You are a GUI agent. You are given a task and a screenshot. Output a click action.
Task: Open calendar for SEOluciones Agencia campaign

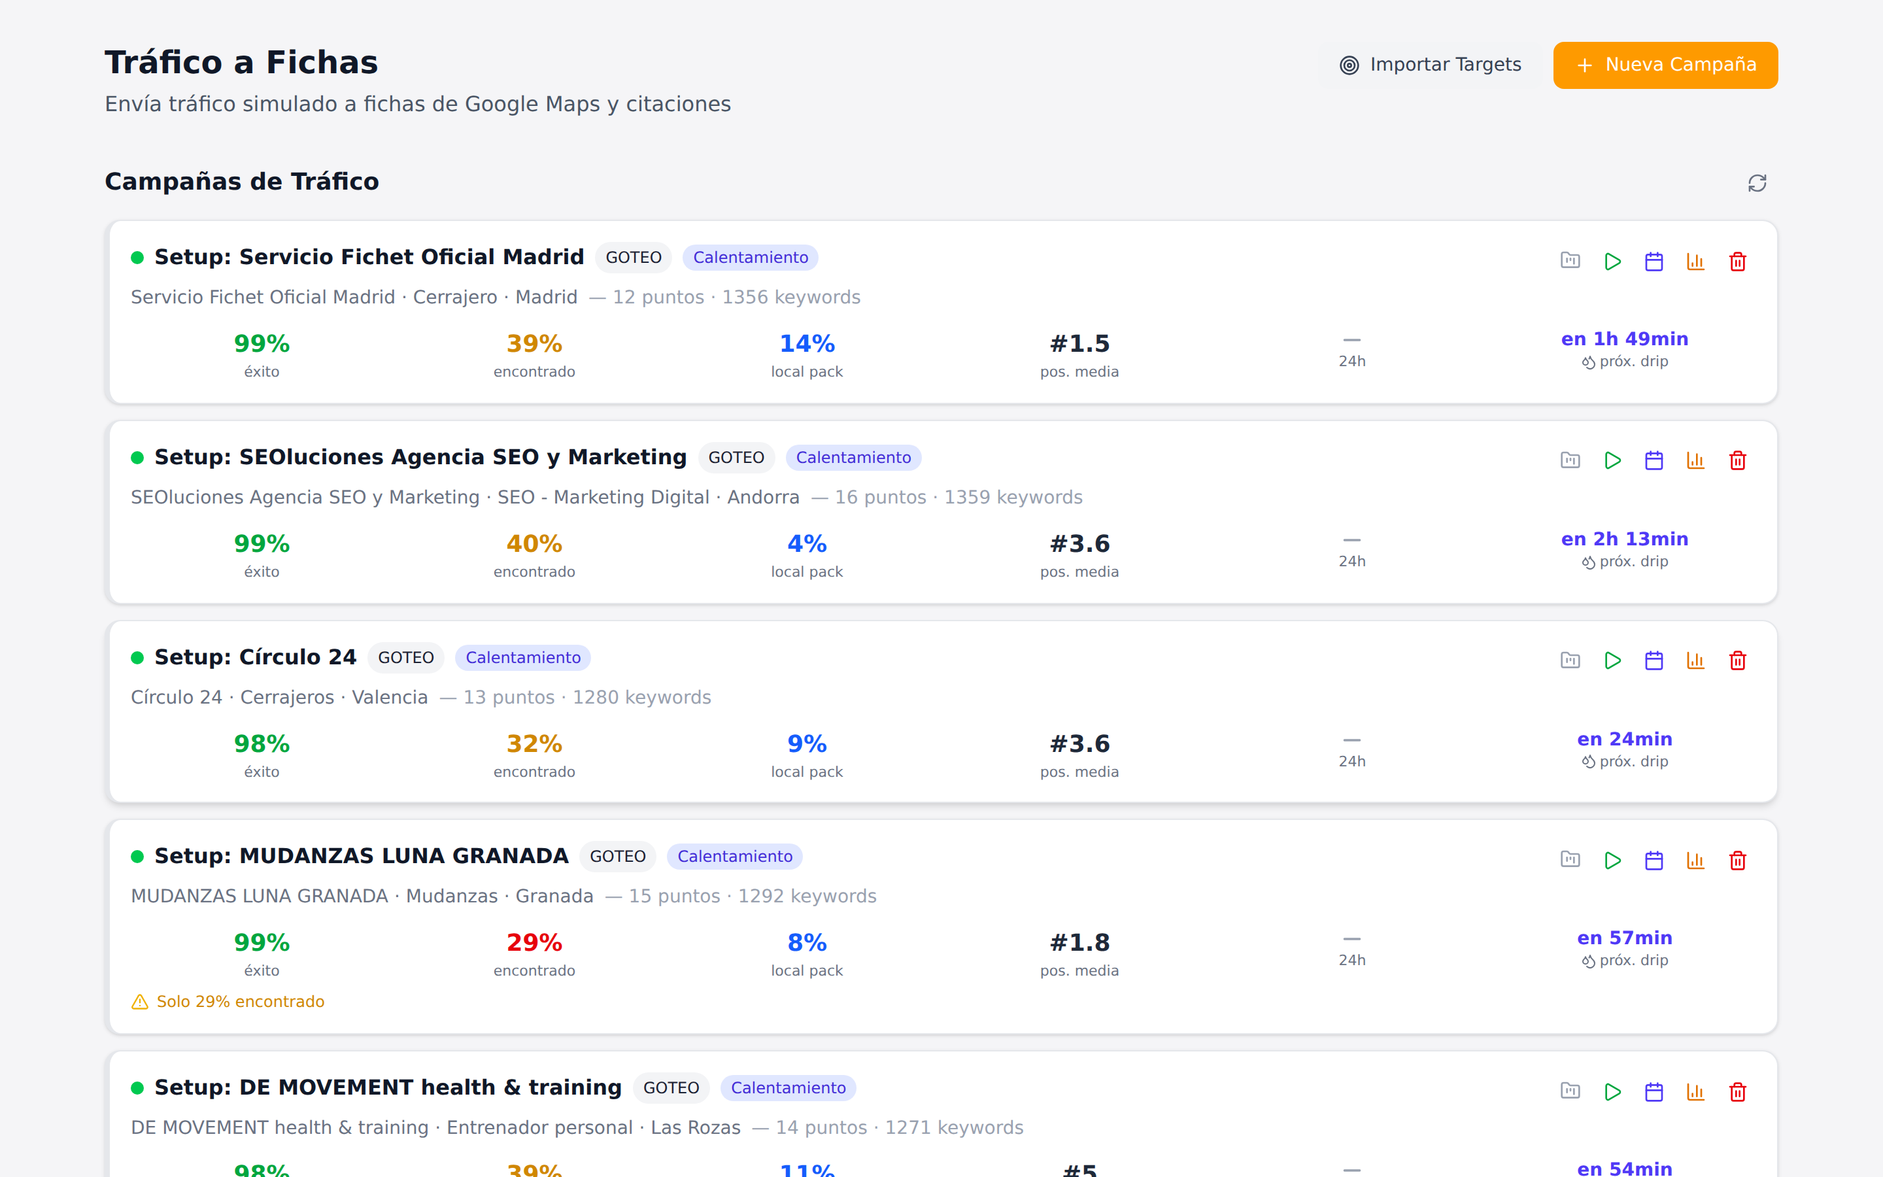point(1654,460)
